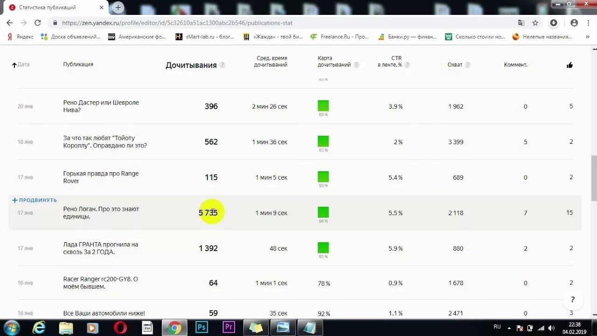Click the reach value 3 399

[x=456, y=142]
